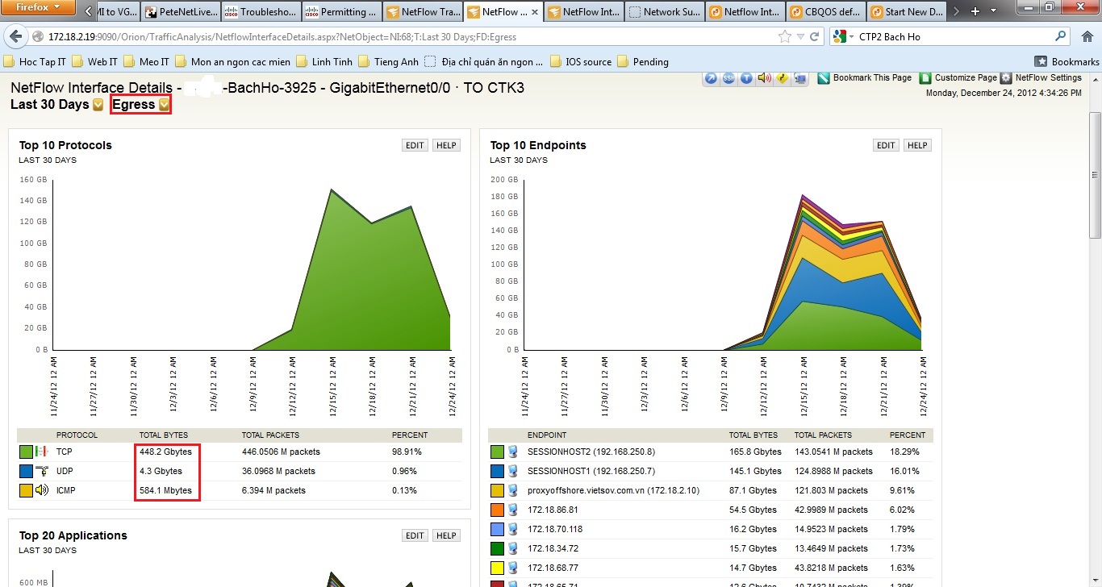Open a new tab with the plus icon
Screen dimensions: 1102x587
coord(975,12)
